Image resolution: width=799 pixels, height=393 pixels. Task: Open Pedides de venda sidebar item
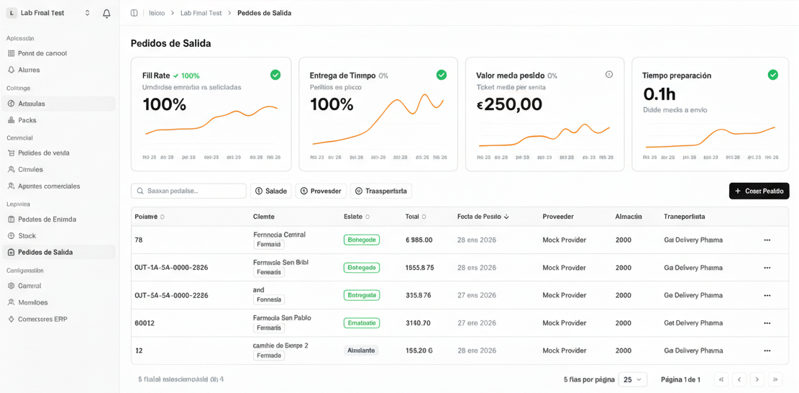[59, 153]
